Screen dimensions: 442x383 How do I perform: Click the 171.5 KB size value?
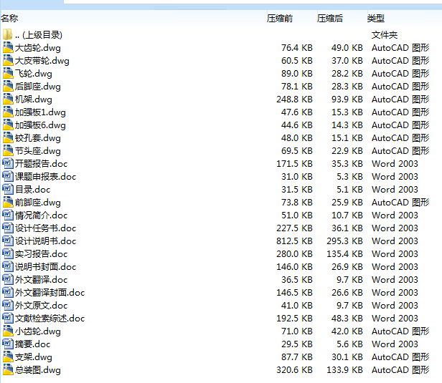(294, 164)
